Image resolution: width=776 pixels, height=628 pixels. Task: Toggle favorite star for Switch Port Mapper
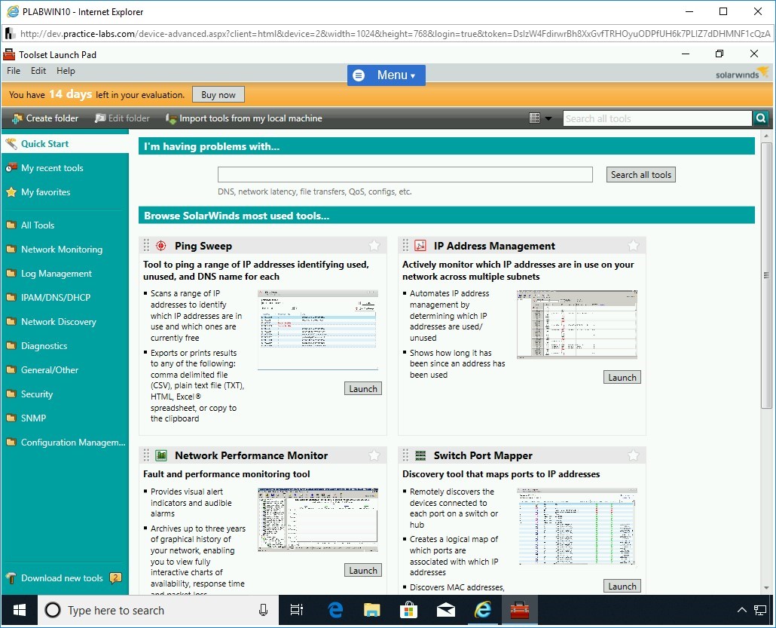(x=633, y=455)
